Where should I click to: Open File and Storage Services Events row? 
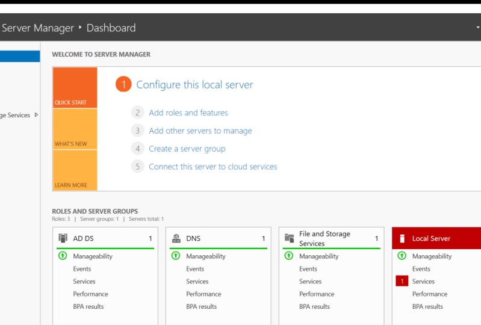308,269
